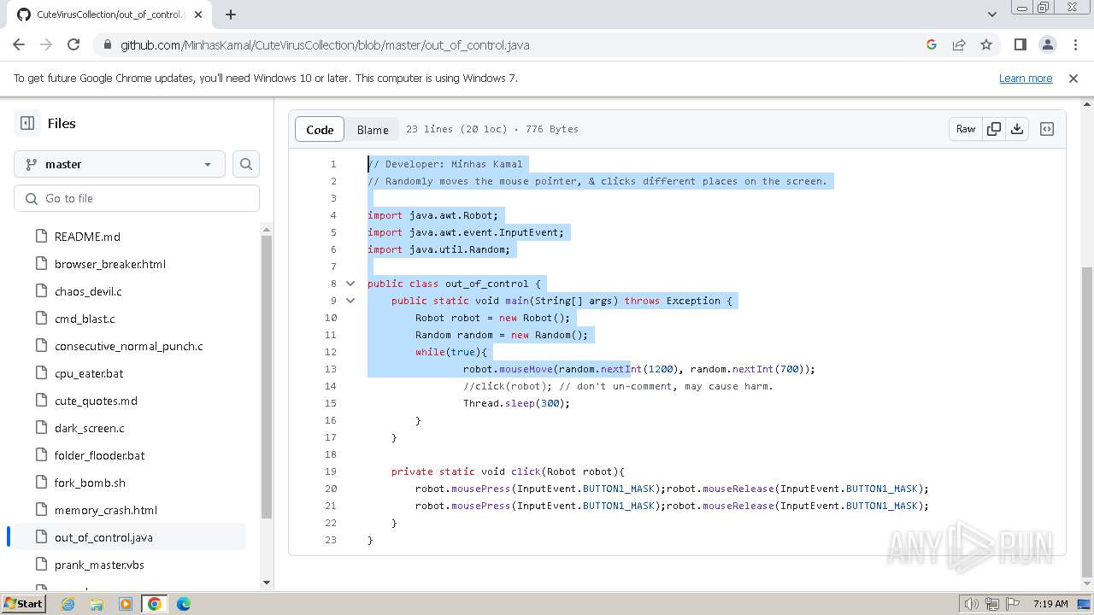Bookmark this tab star icon
This screenshot has width=1094, height=615.
tap(986, 44)
